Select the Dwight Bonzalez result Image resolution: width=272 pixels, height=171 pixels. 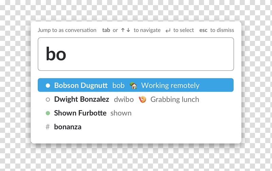[x=136, y=99]
